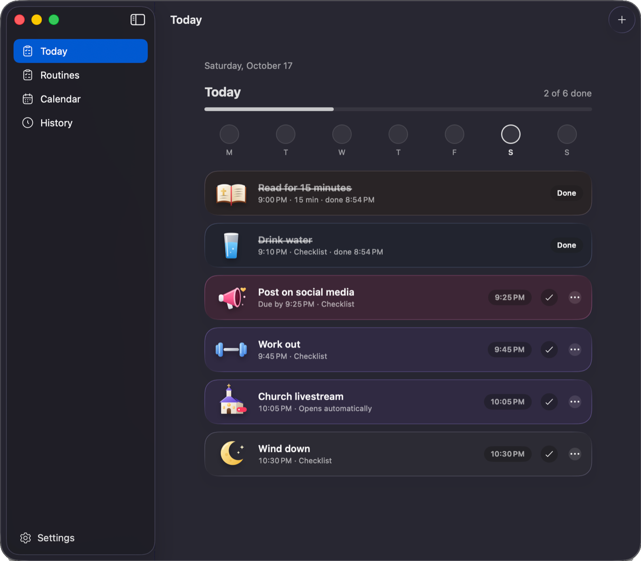Select the Friday day circle
The image size is (641, 561).
(x=454, y=135)
